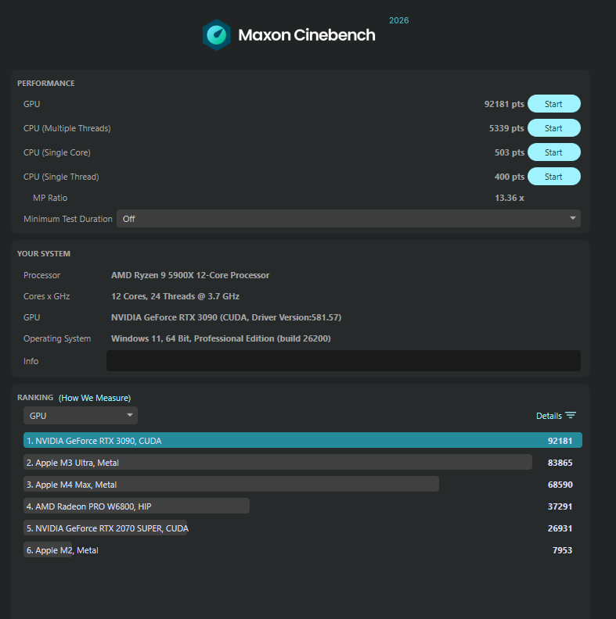Click the Minimum Test Duration label
Viewport: 616px width, 619px height.
click(68, 219)
